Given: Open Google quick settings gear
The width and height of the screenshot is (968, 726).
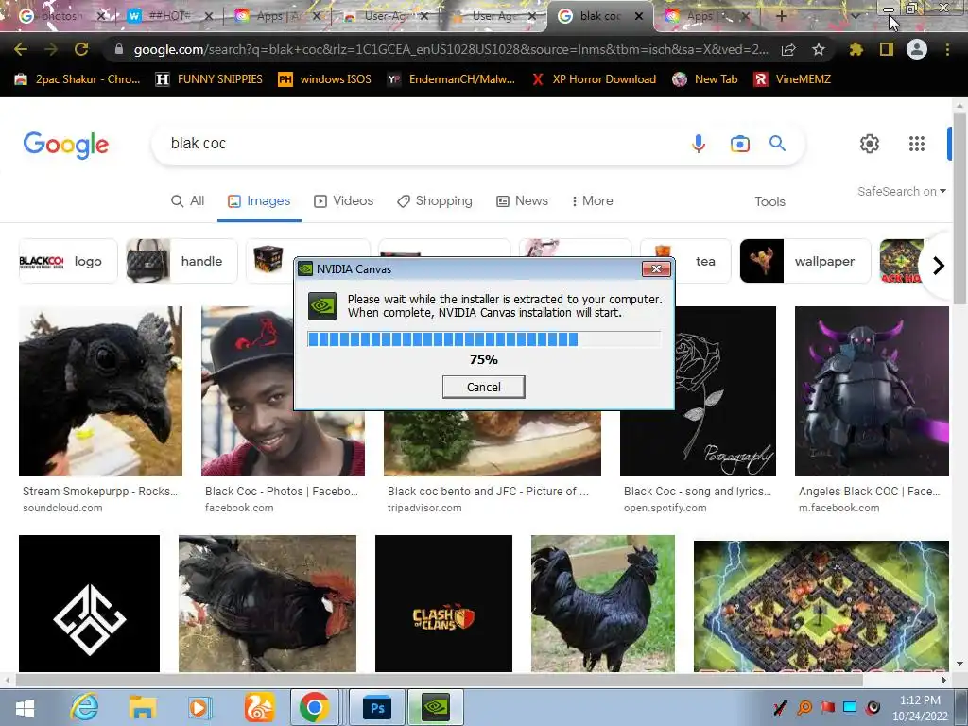Looking at the screenshot, I should pyautogui.click(x=870, y=144).
